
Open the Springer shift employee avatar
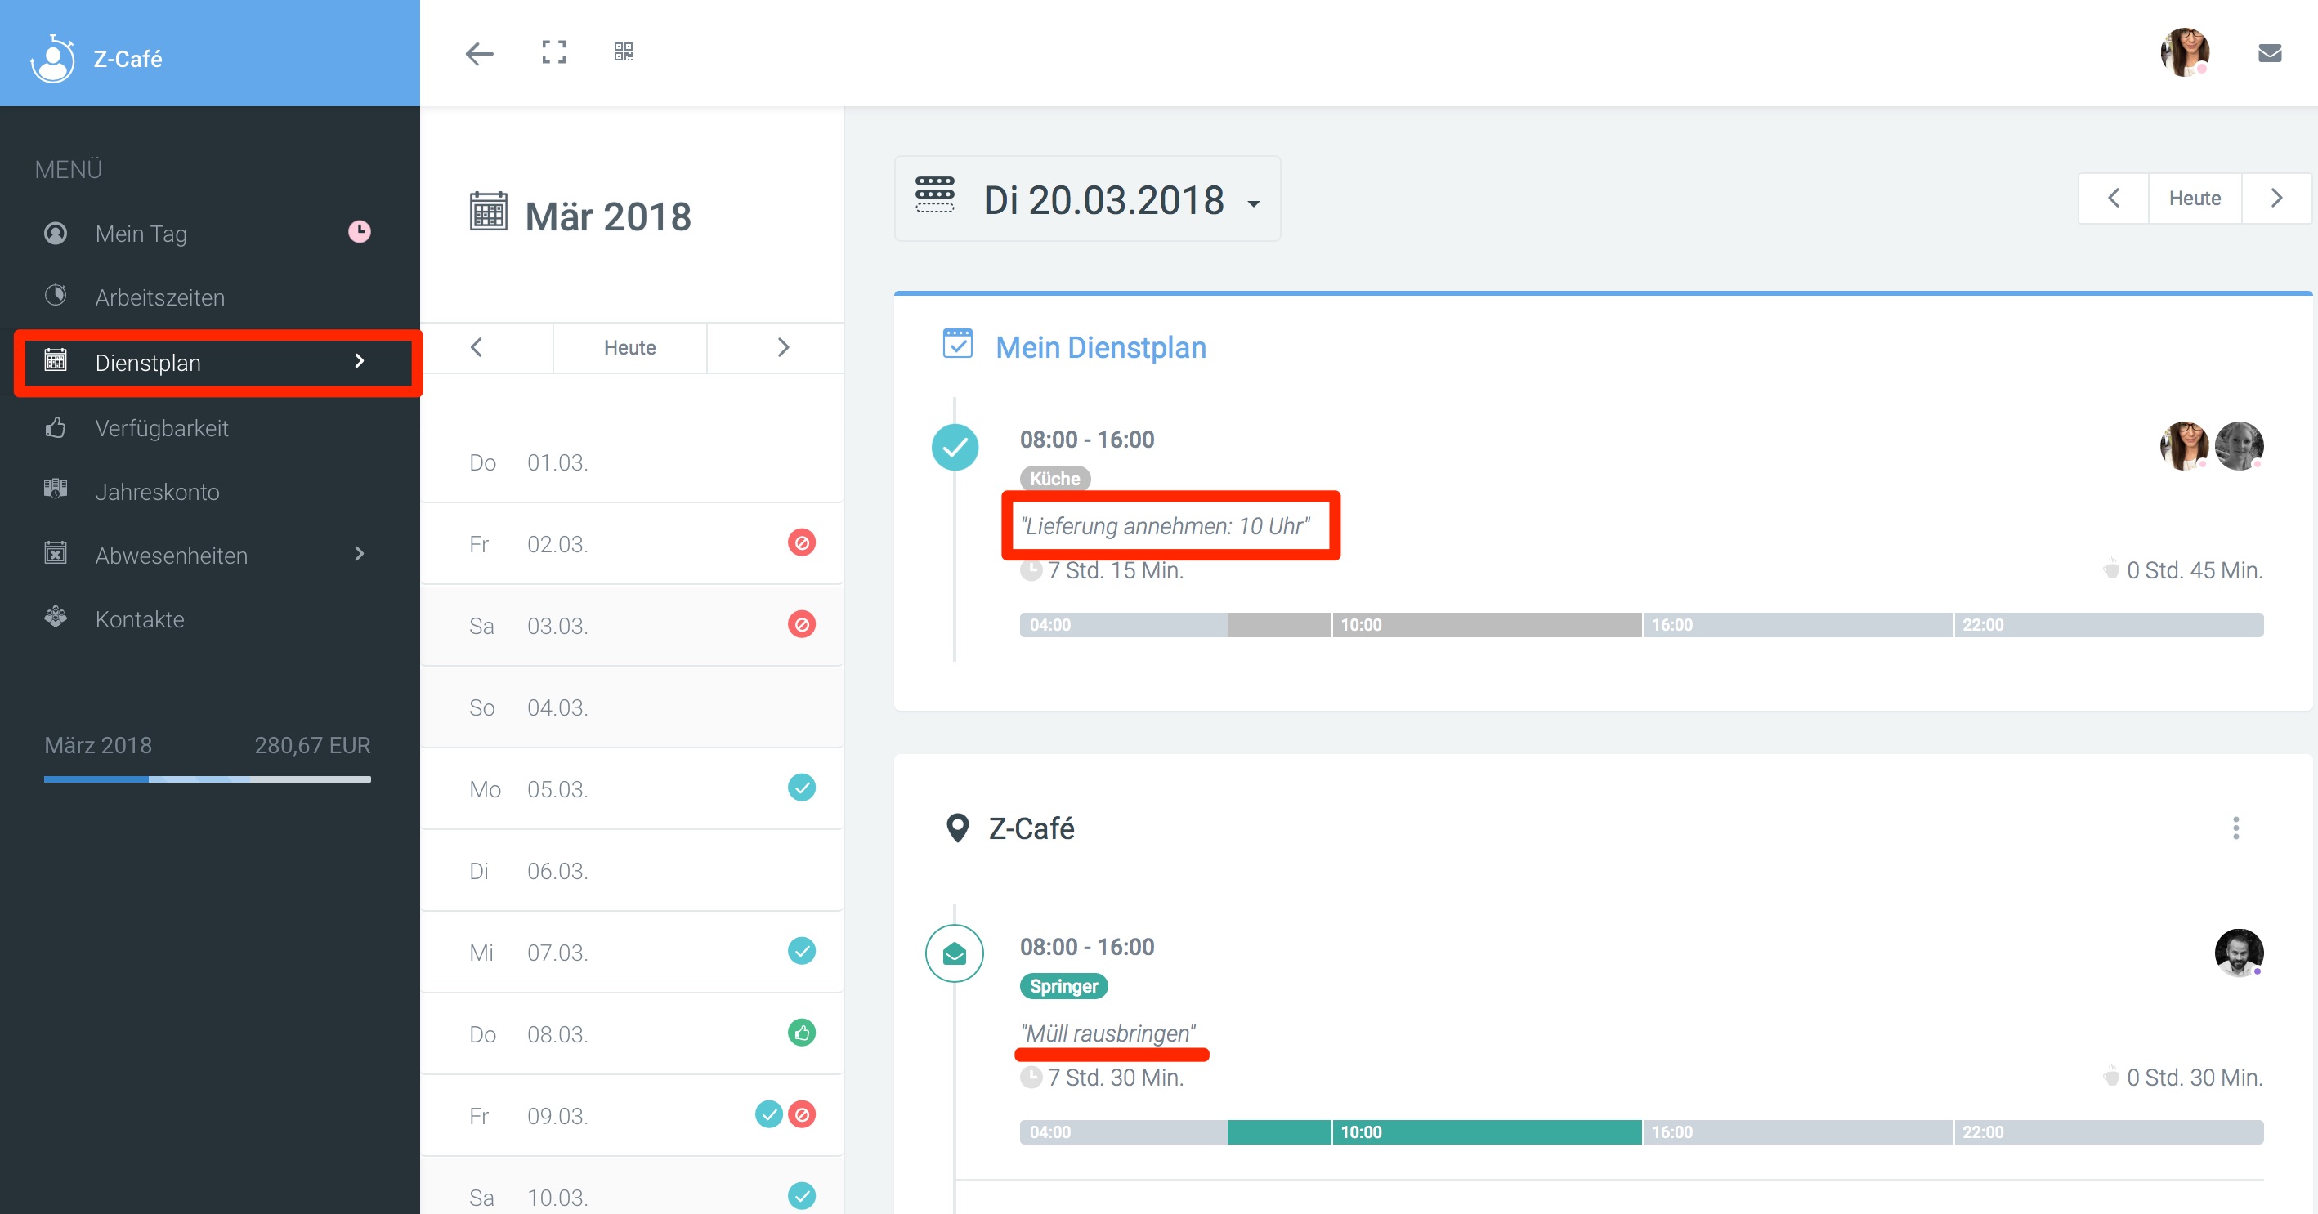click(2239, 953)
